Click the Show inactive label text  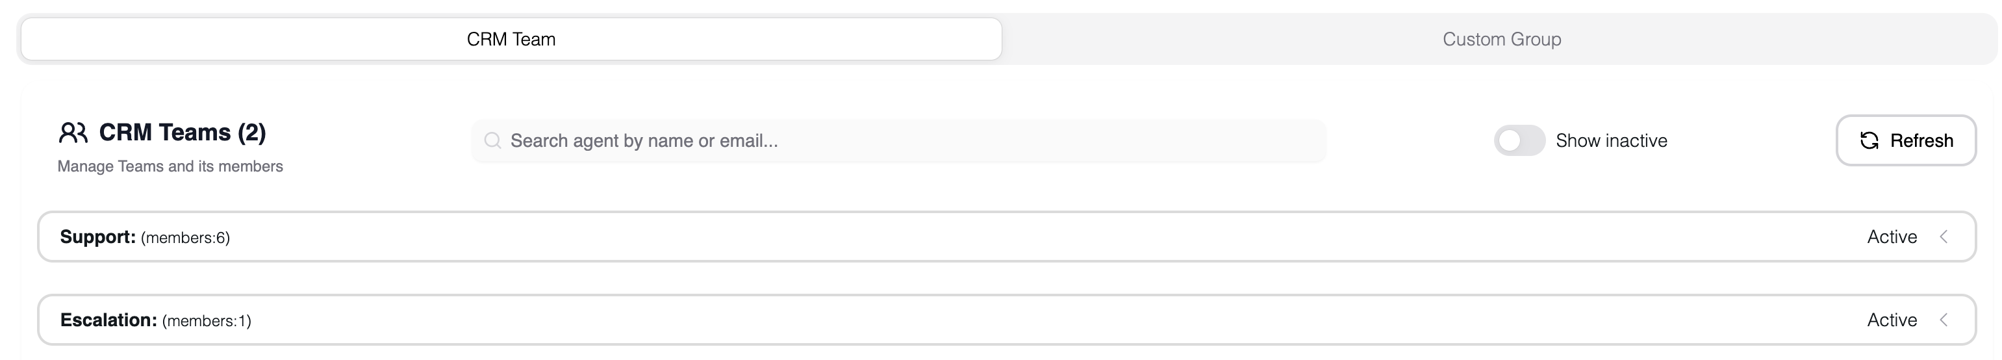tap(1611, 141)
